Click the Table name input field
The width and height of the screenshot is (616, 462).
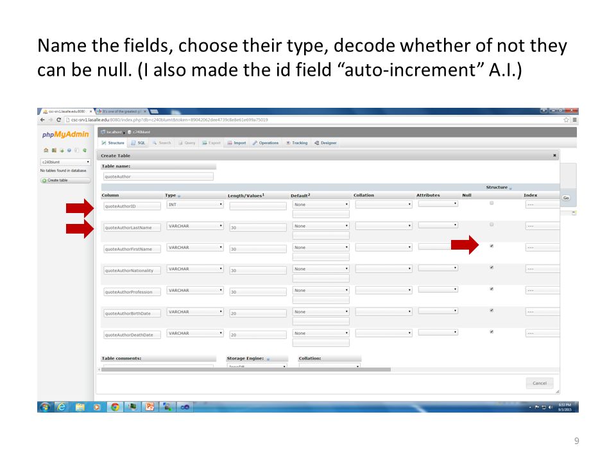pos(158,176)
